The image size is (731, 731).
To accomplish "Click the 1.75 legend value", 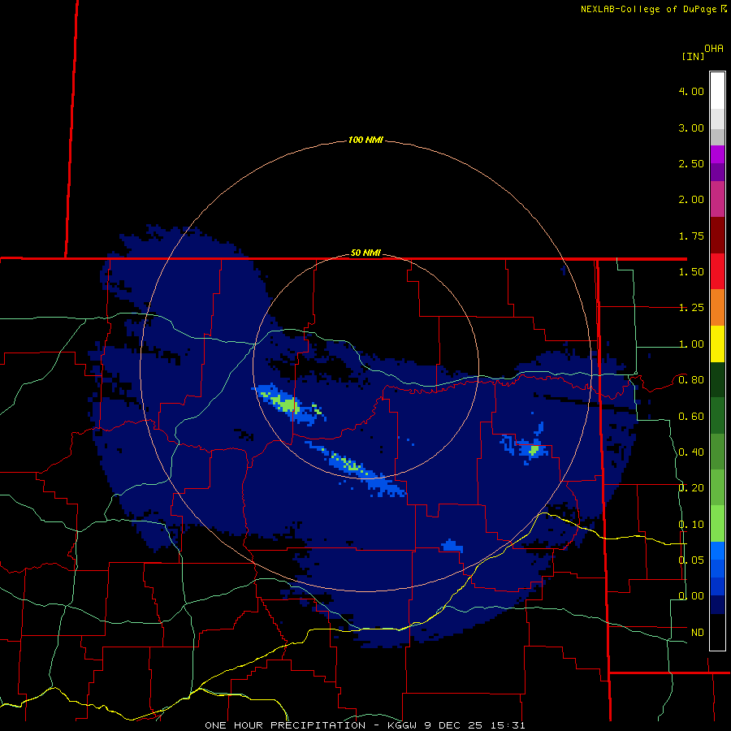I will [691, 236].
